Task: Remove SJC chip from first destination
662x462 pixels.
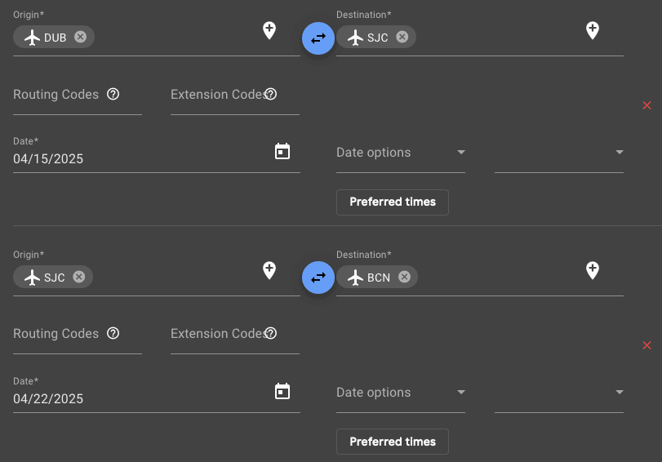Action: [401, 37]
